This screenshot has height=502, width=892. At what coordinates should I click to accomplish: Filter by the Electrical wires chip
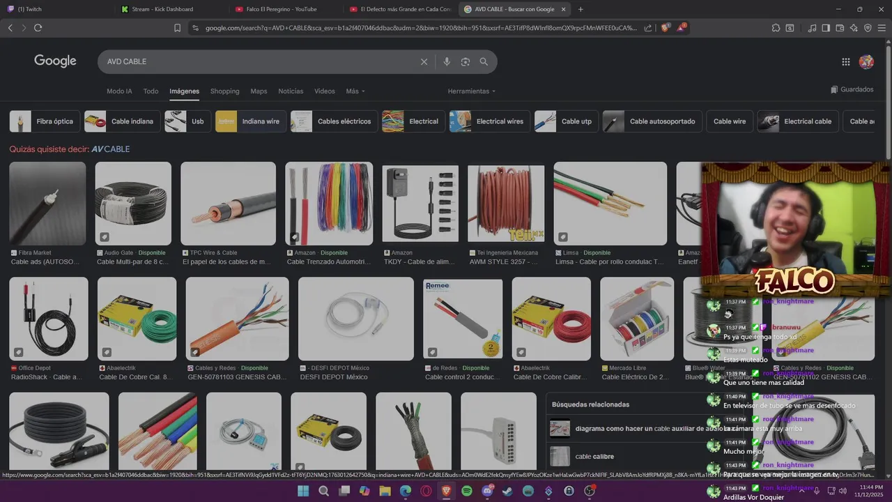tap(489, 121)
